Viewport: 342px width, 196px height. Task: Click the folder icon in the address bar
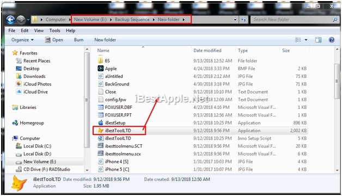tap(34, 20)
